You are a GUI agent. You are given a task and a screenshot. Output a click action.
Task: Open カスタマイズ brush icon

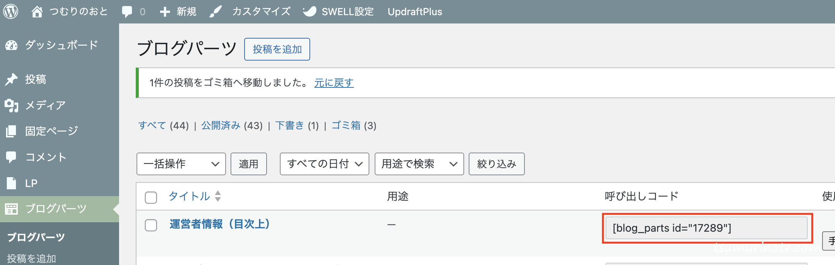coord(215,12)
